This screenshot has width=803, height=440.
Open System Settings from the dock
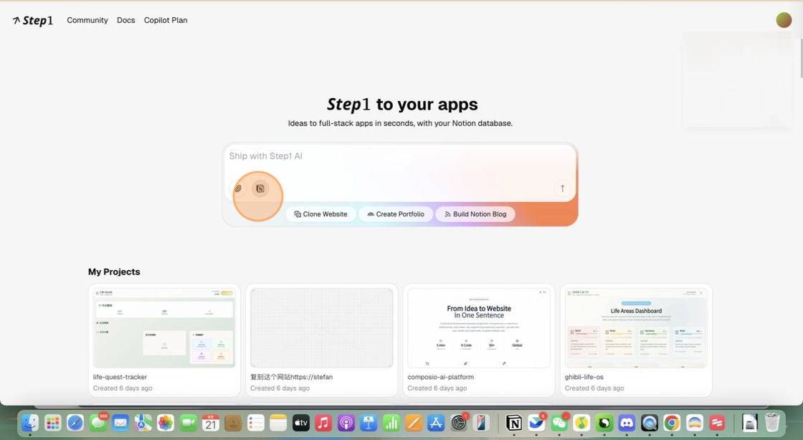[458, 423]
